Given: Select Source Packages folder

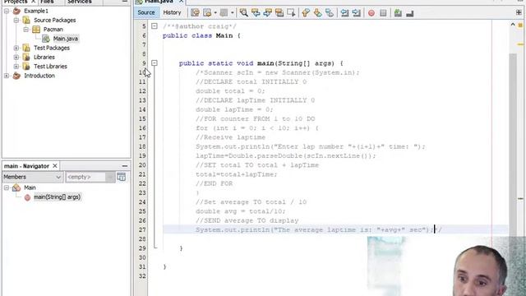Looking at the screenshot, I should (x=55, y=20).
